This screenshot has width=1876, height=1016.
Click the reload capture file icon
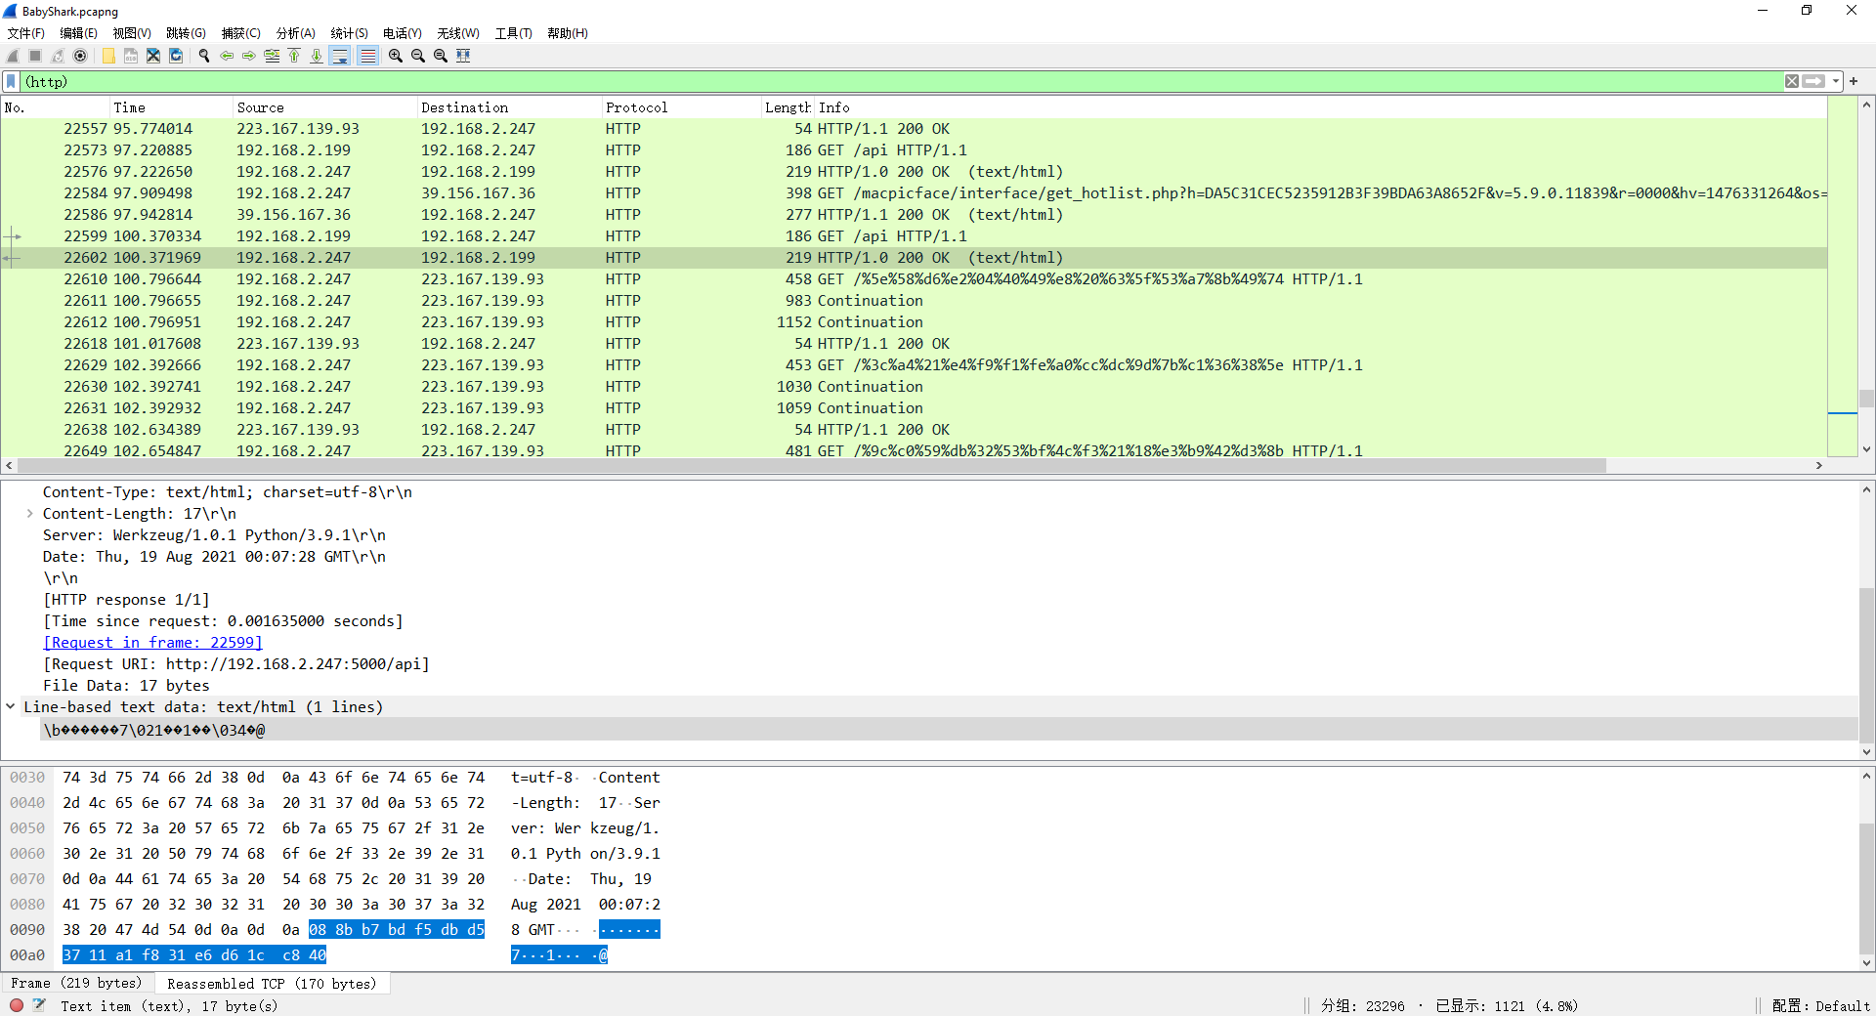(x=176, y=56)
